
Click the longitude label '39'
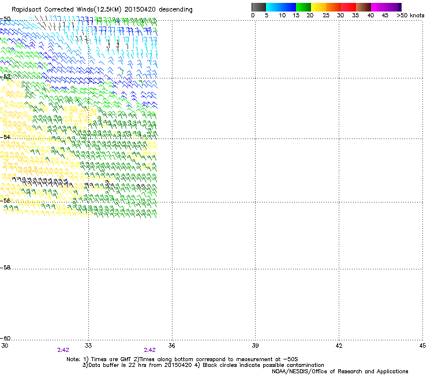(255, 346)
